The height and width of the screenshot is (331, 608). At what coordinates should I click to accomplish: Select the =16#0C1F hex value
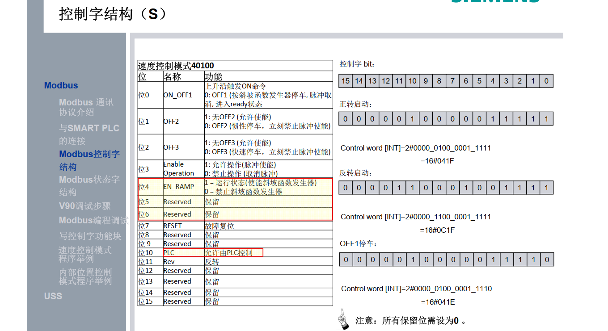pyautogui.click(x=437, y=230)
